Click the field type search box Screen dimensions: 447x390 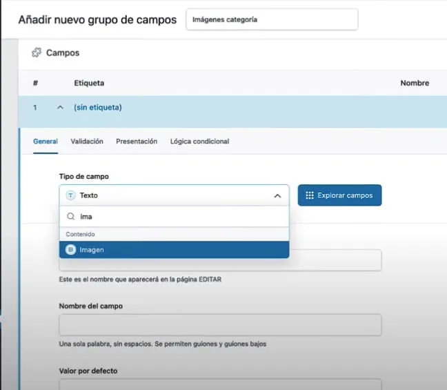[x=175, y=217]
